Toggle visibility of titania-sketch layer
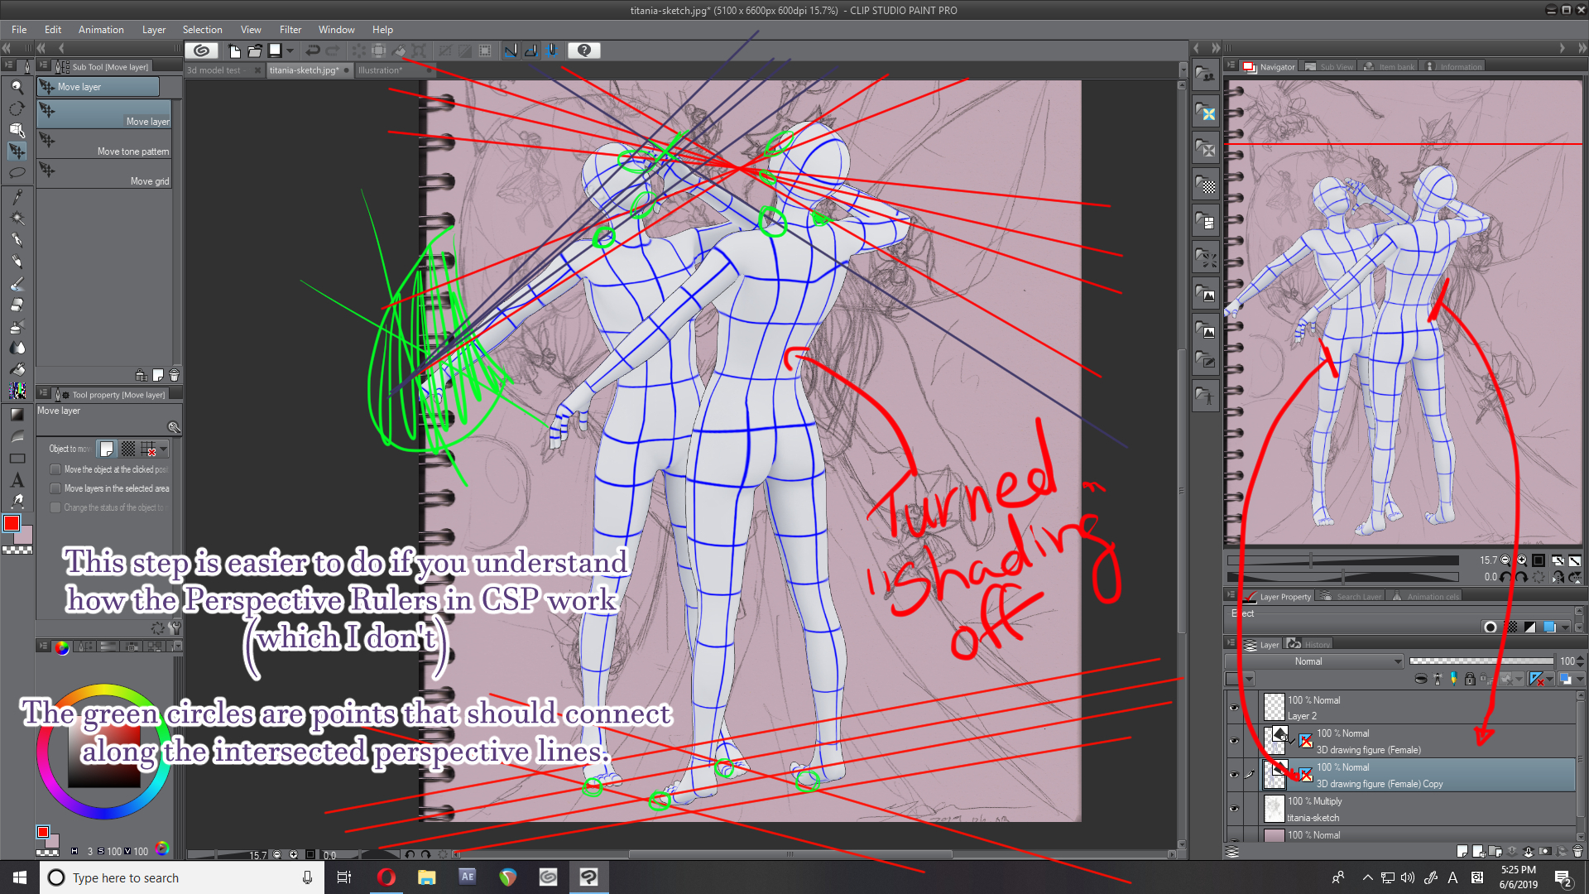This screenshot has width=1589, height=894. coord(1234,809)
